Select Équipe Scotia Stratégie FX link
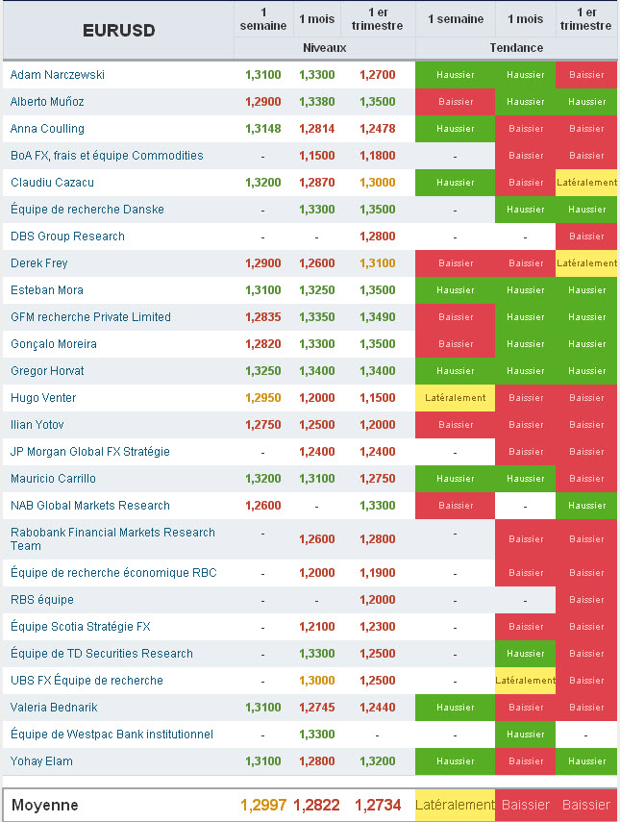620x822 pixels. pyautogui.click(x=80, y=627)
